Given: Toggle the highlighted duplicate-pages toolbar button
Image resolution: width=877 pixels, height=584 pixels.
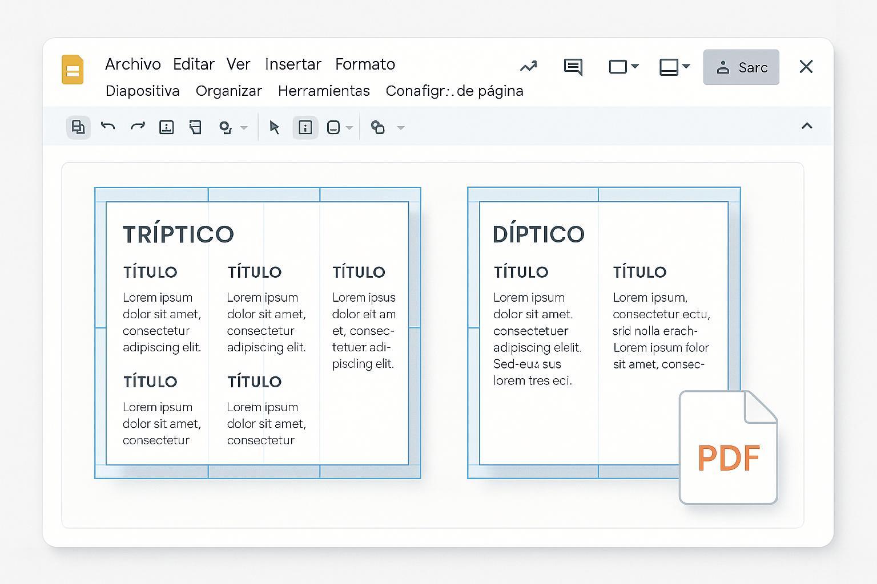Looking at the screenshot, I should [78, 127].
